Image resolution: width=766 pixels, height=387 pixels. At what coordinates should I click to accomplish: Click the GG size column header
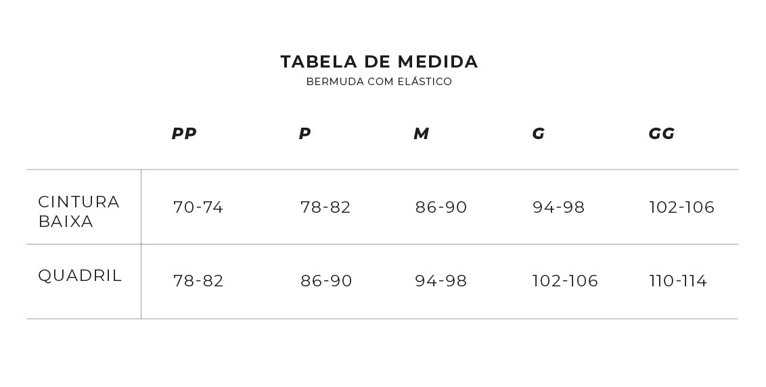661,134
